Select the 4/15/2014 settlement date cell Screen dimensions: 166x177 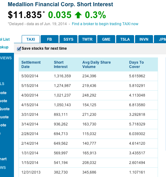pyautogui.click(x=30, y=105)
